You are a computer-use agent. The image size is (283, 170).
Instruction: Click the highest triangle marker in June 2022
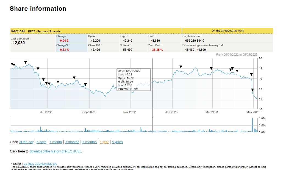pyautogui.click(x=26, y=63)
